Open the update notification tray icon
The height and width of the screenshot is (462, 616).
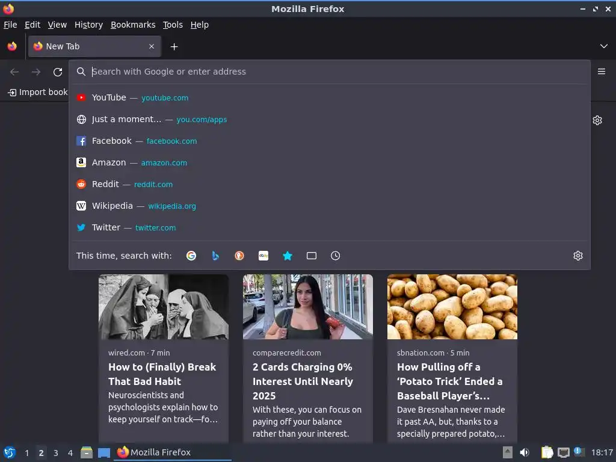tap(579, 452)
